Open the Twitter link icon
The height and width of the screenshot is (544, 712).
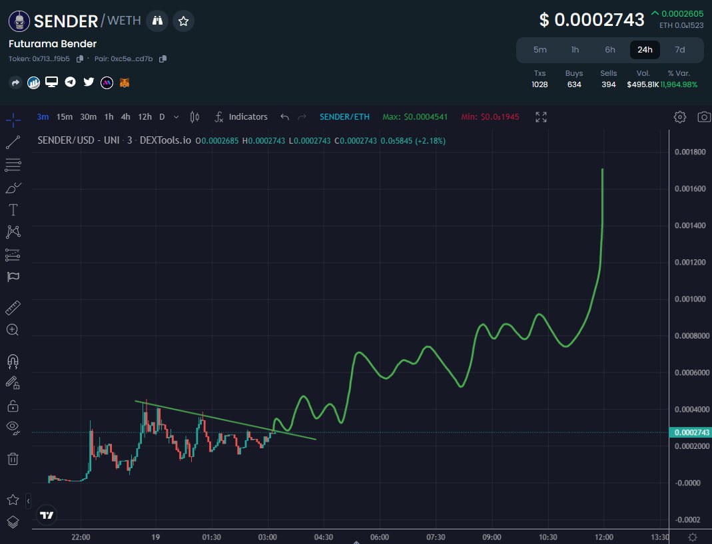(x=89, y=82)
